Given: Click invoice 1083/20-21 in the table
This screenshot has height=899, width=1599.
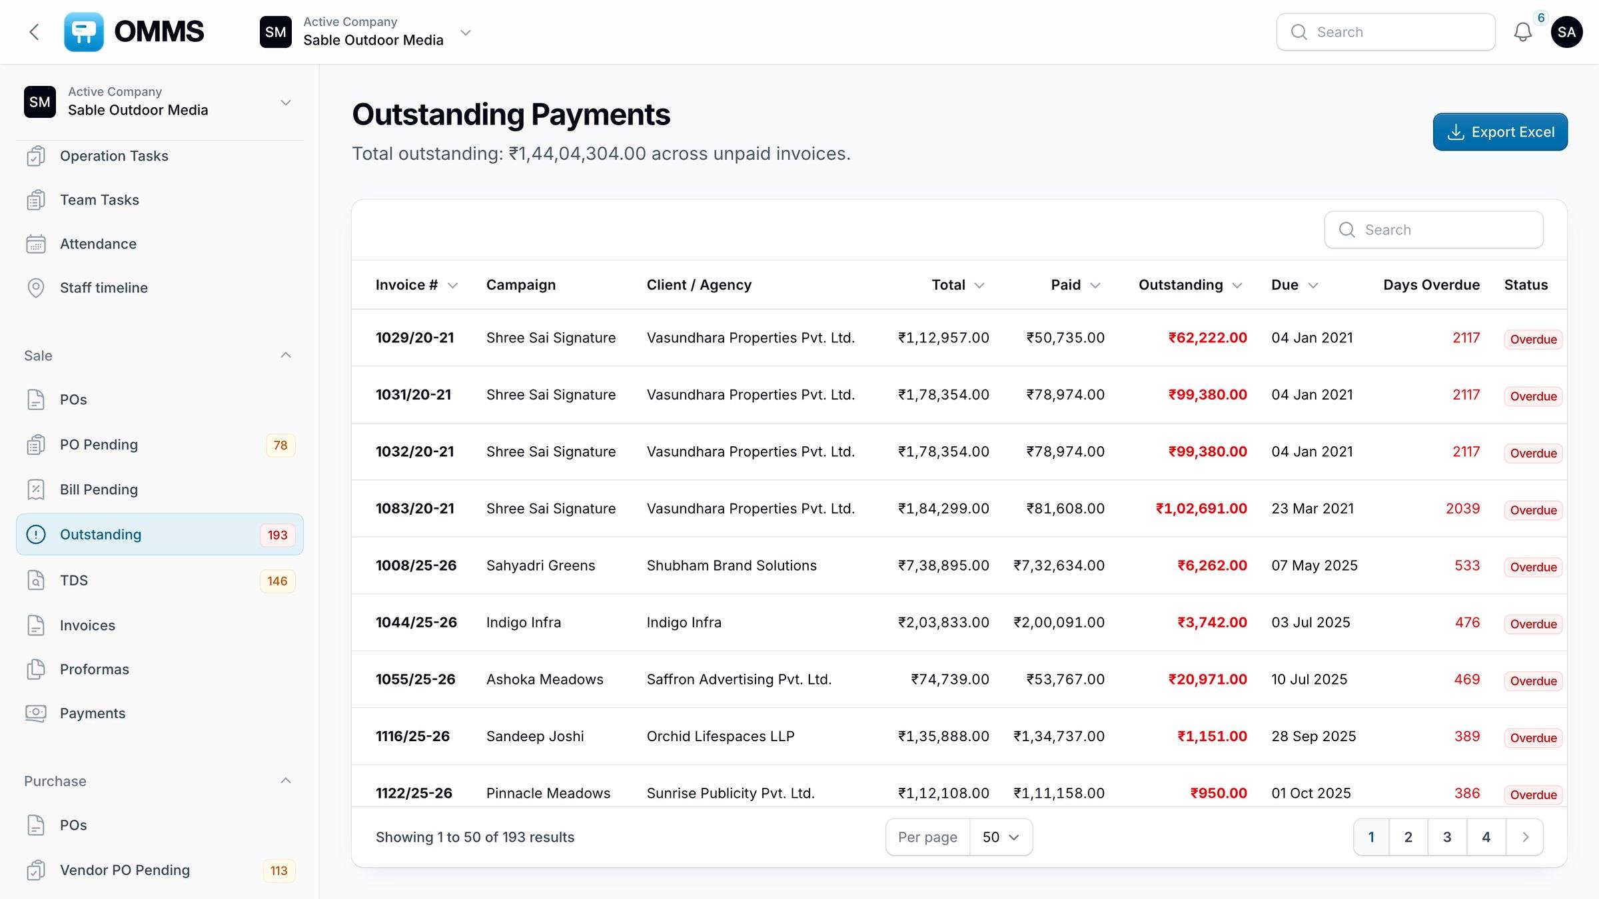Looking at the screenshot, I should [x=415, y=509].
